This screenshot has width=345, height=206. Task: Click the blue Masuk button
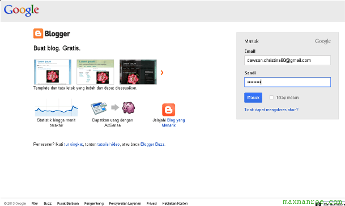click(x=253, y=98)
